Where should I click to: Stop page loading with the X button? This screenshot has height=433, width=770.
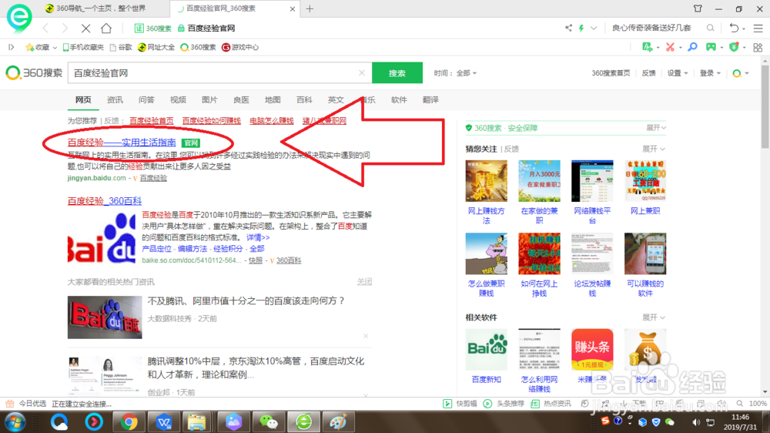pyautogui.click(x=85, y=28)
